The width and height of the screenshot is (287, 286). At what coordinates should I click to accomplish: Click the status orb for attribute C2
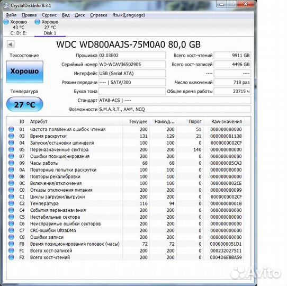tap(11, 203)
